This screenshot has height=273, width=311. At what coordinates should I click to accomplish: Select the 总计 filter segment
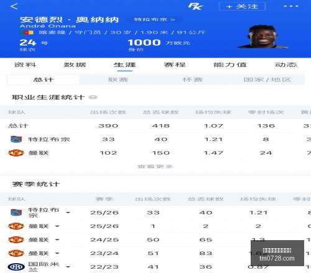(44, 79)
